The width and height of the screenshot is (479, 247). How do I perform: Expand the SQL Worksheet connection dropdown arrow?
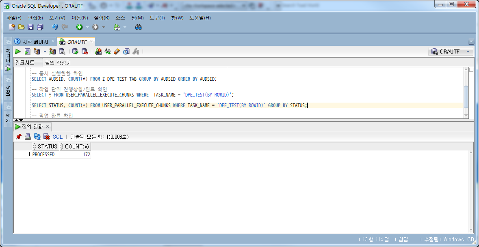click(125, 28)
